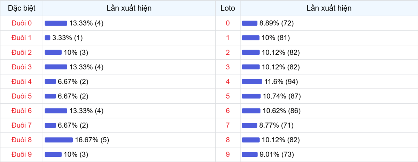Click the Đuôi 9 label
The image size is (418, 162).
coord(21,154)
